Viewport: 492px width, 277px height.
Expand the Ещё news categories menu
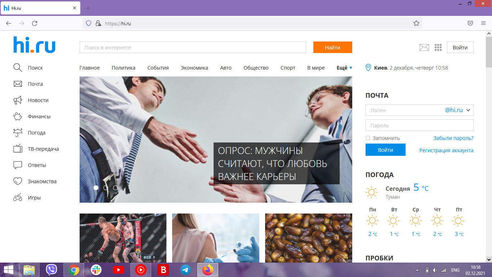pyautogui.click(x=344, y=67)
